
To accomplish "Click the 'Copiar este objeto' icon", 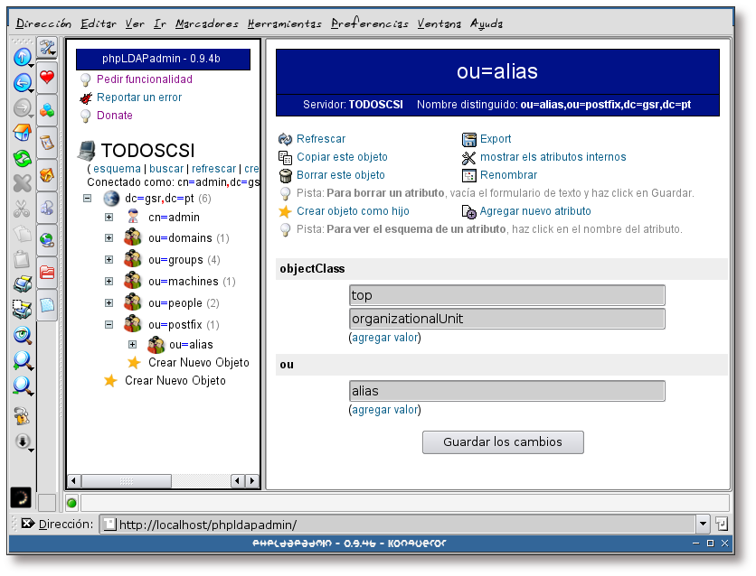I will 283,155.
